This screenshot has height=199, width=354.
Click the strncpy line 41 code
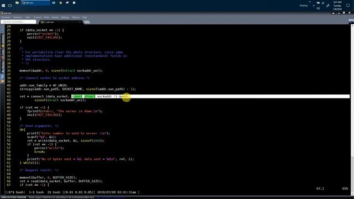(x=77, y=89)
